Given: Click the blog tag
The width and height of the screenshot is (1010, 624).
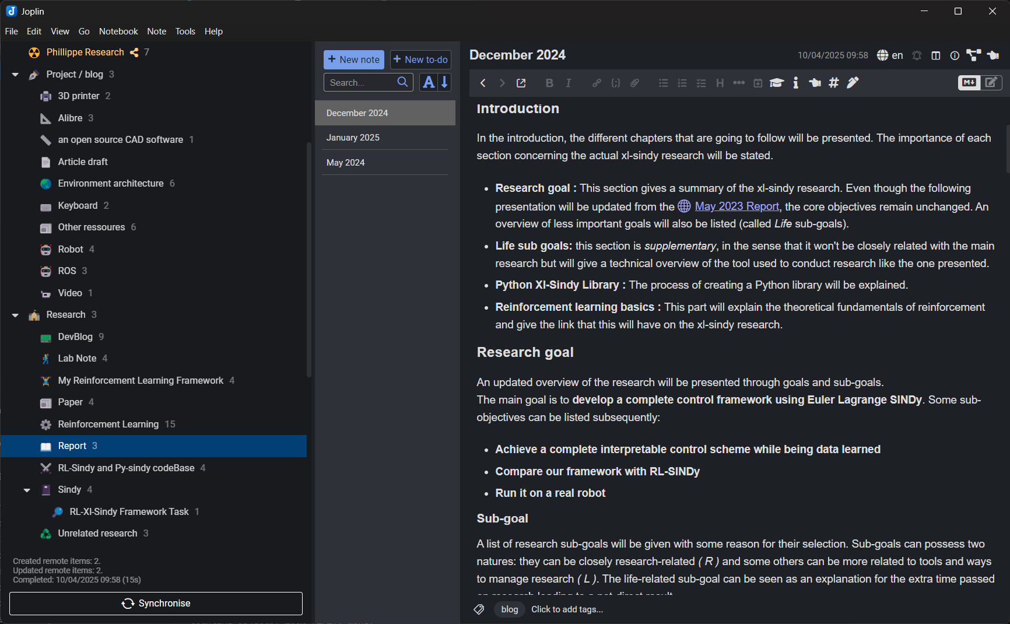Looking at the screenshot, I should (509, 609).
